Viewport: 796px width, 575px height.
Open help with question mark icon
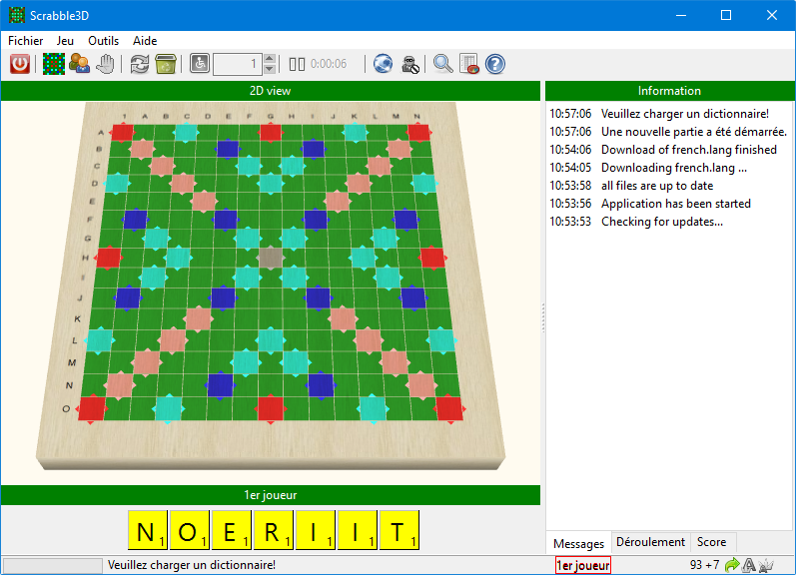[495, 64]
